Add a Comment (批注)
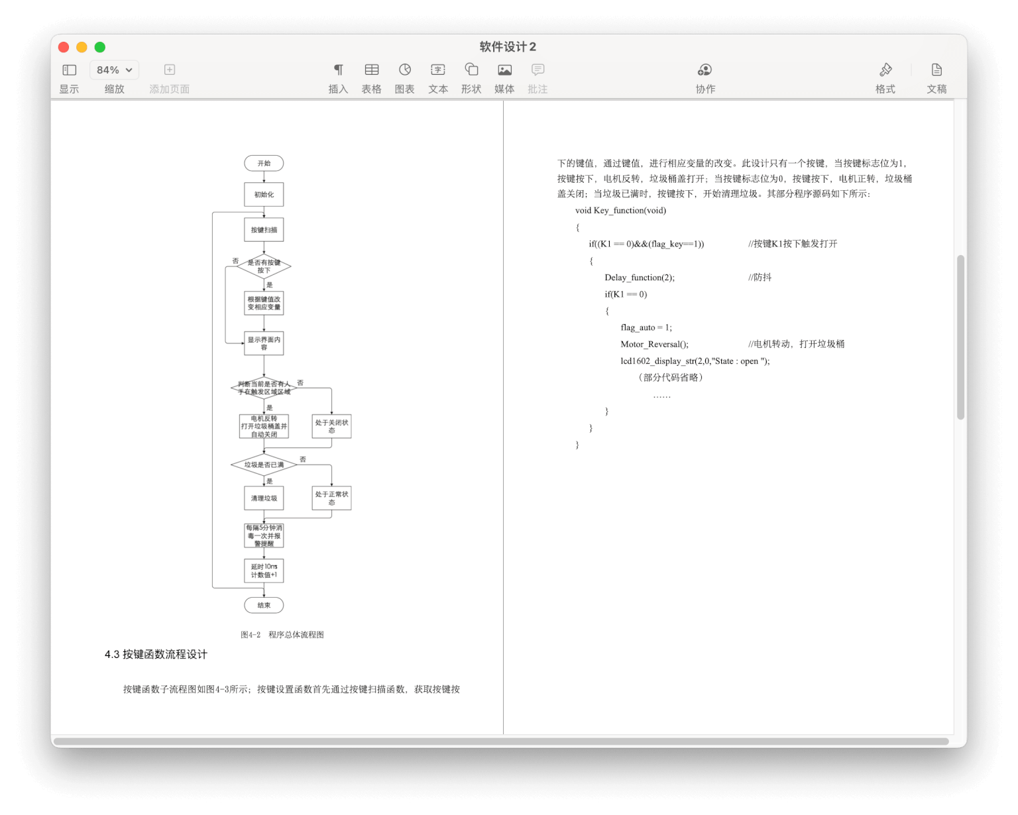 click(x=537, y=70)
